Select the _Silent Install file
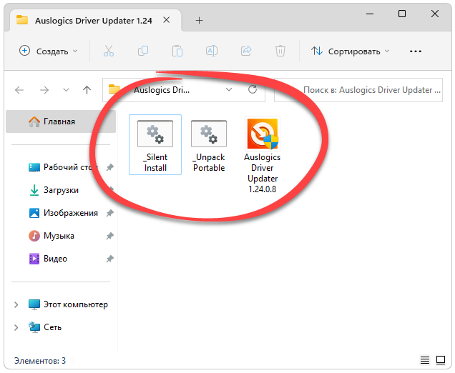 [155, 144]
